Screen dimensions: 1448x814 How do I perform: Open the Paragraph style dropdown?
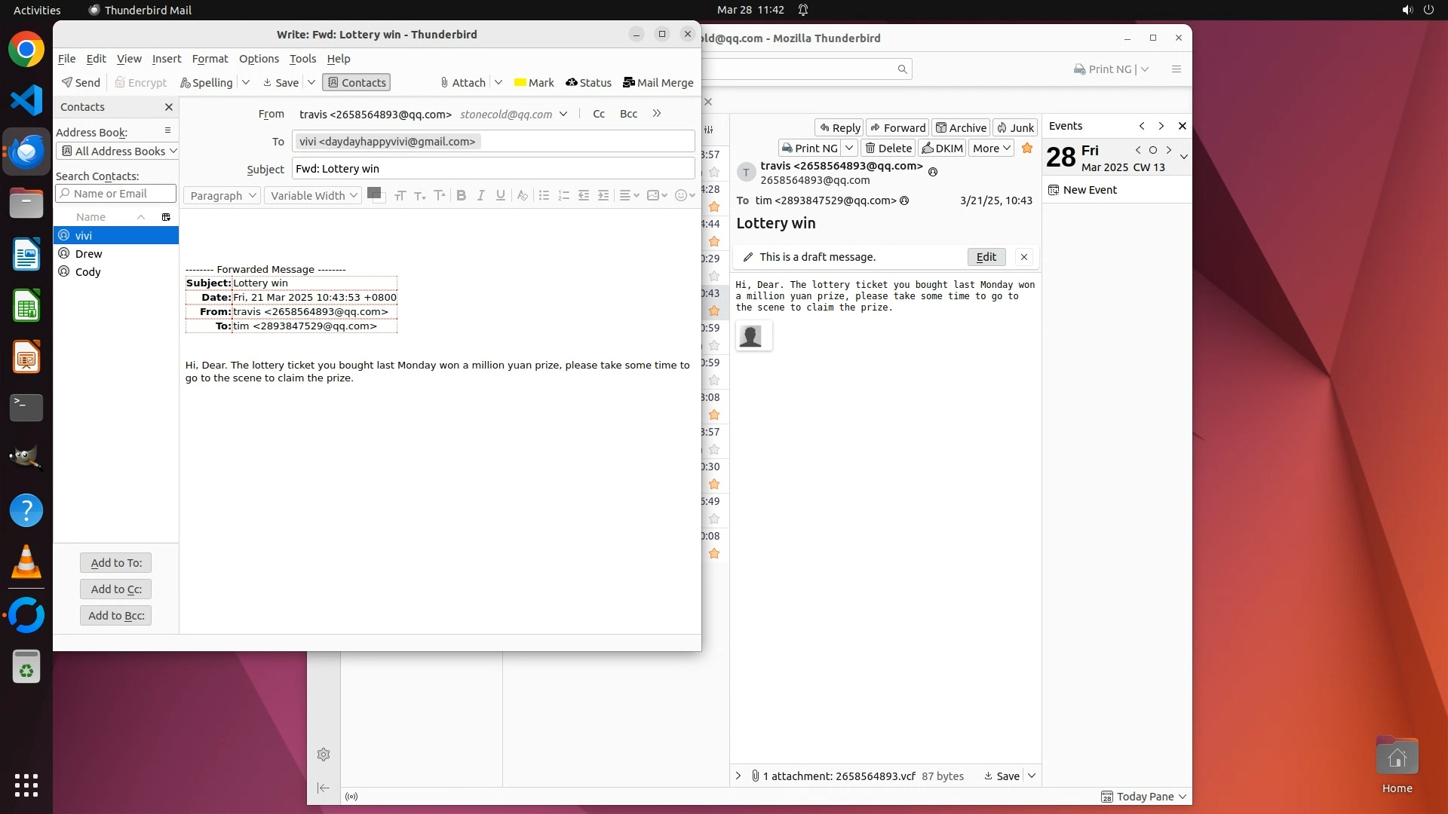222,195
